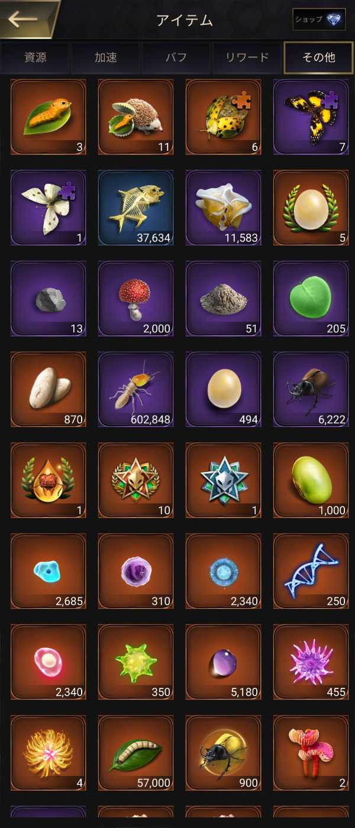Open the バフ tab
Image resolution: width=355 pixels, height=828 pixels.
click(176, 57)
